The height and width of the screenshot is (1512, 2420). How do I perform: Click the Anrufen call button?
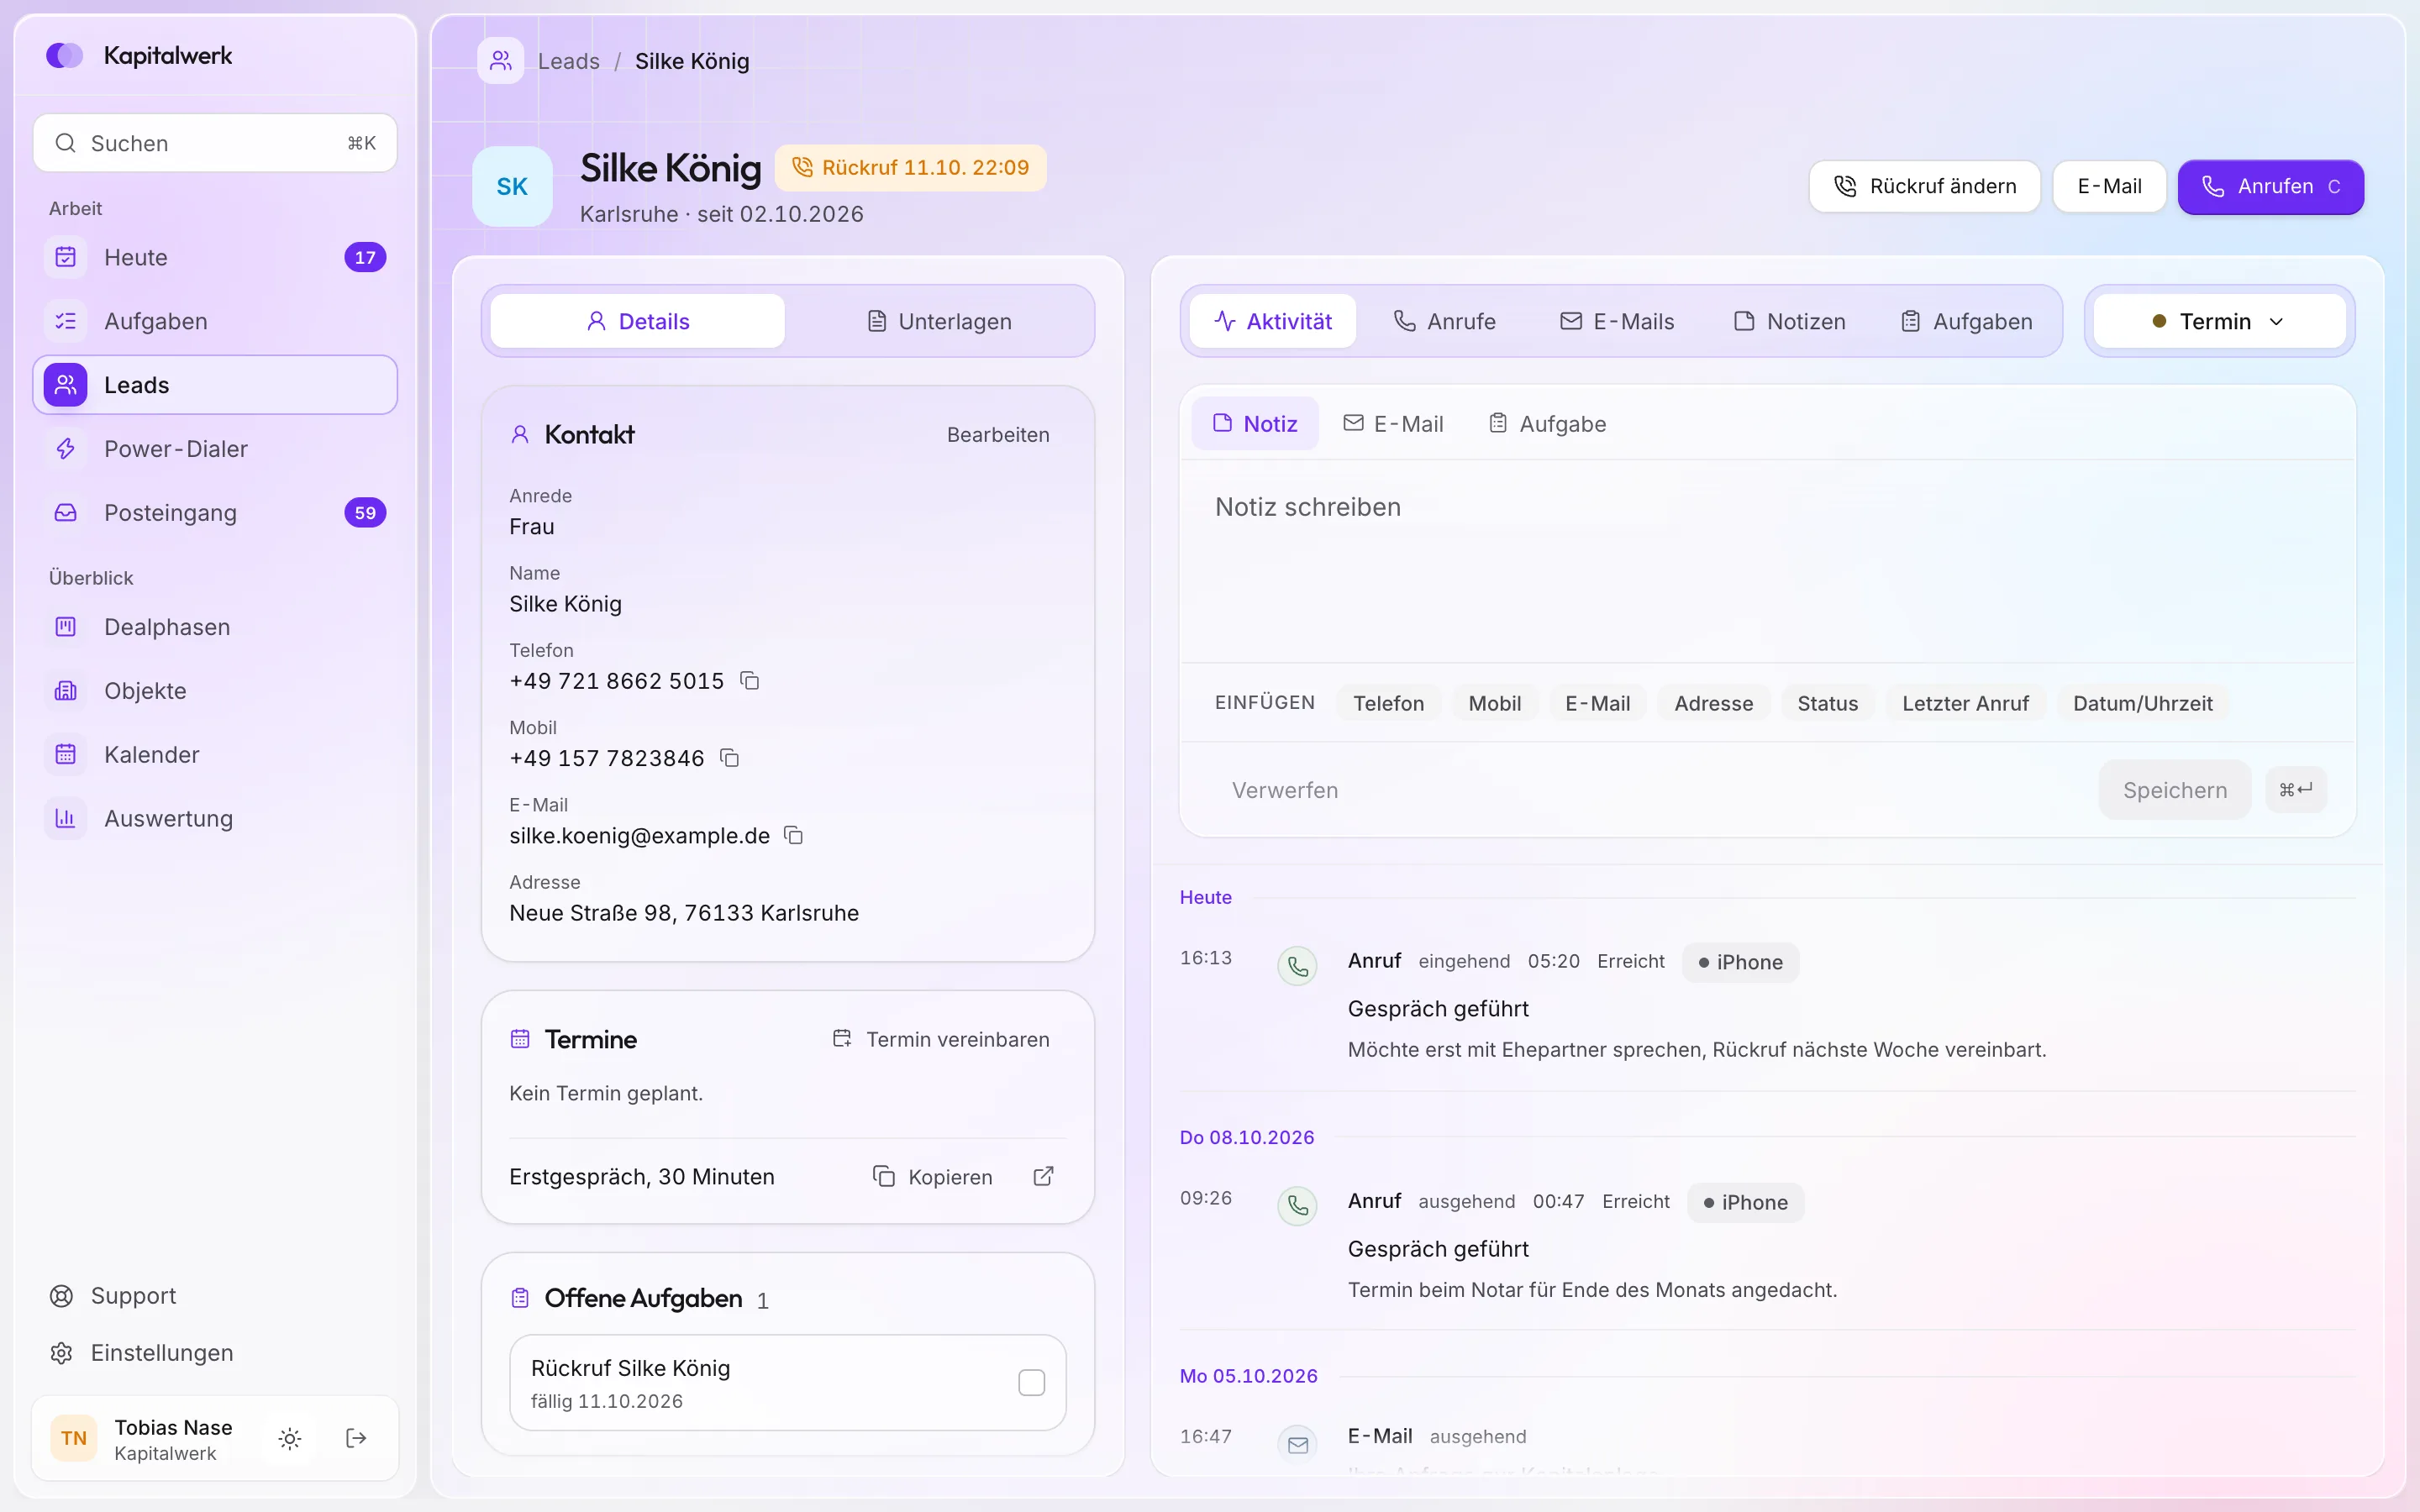pyautogui.click(x=2271, y=187)
